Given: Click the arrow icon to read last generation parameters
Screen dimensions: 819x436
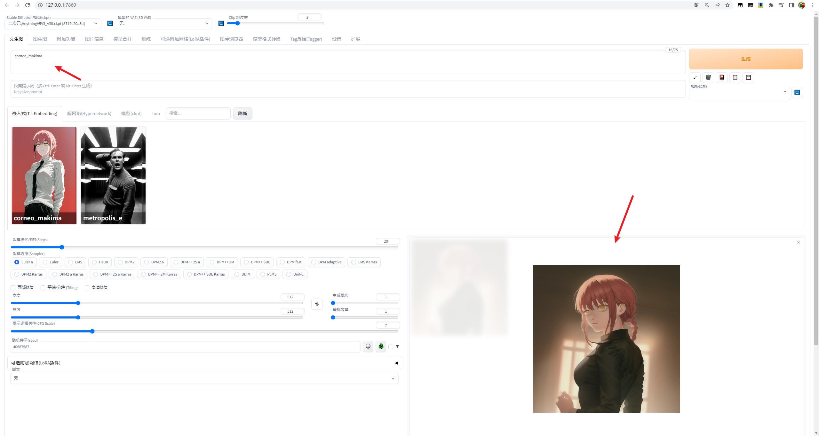Looking at the screenshot, I should pos(695,77).
